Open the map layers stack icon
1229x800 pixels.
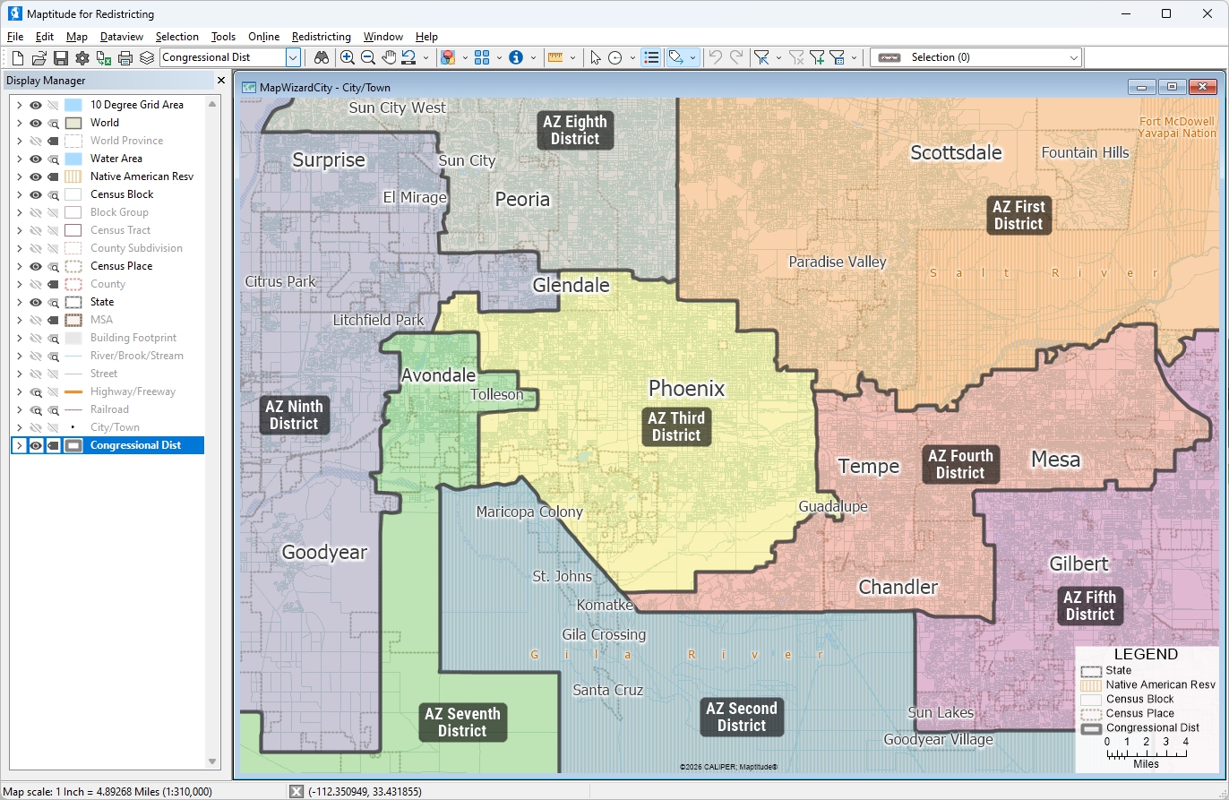coord(147,58)
